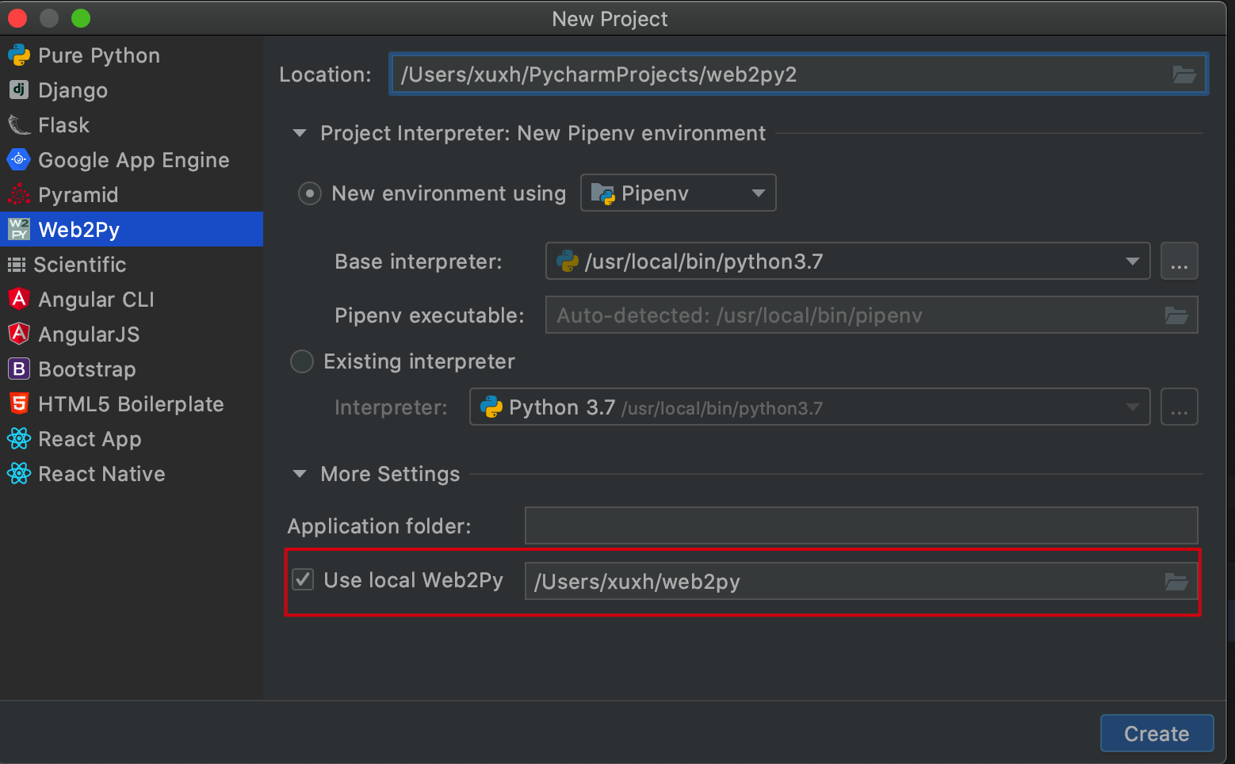Click the HTML5 Boilerplate shield icon
This screenshot has width=1235, height=764.
tap(19, 404)
